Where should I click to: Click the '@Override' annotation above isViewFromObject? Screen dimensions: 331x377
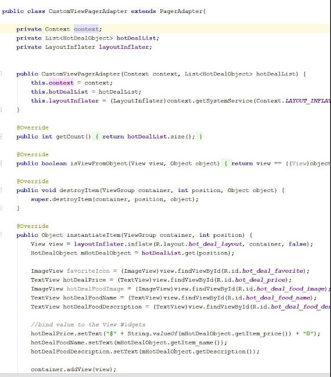pos(32,154)
